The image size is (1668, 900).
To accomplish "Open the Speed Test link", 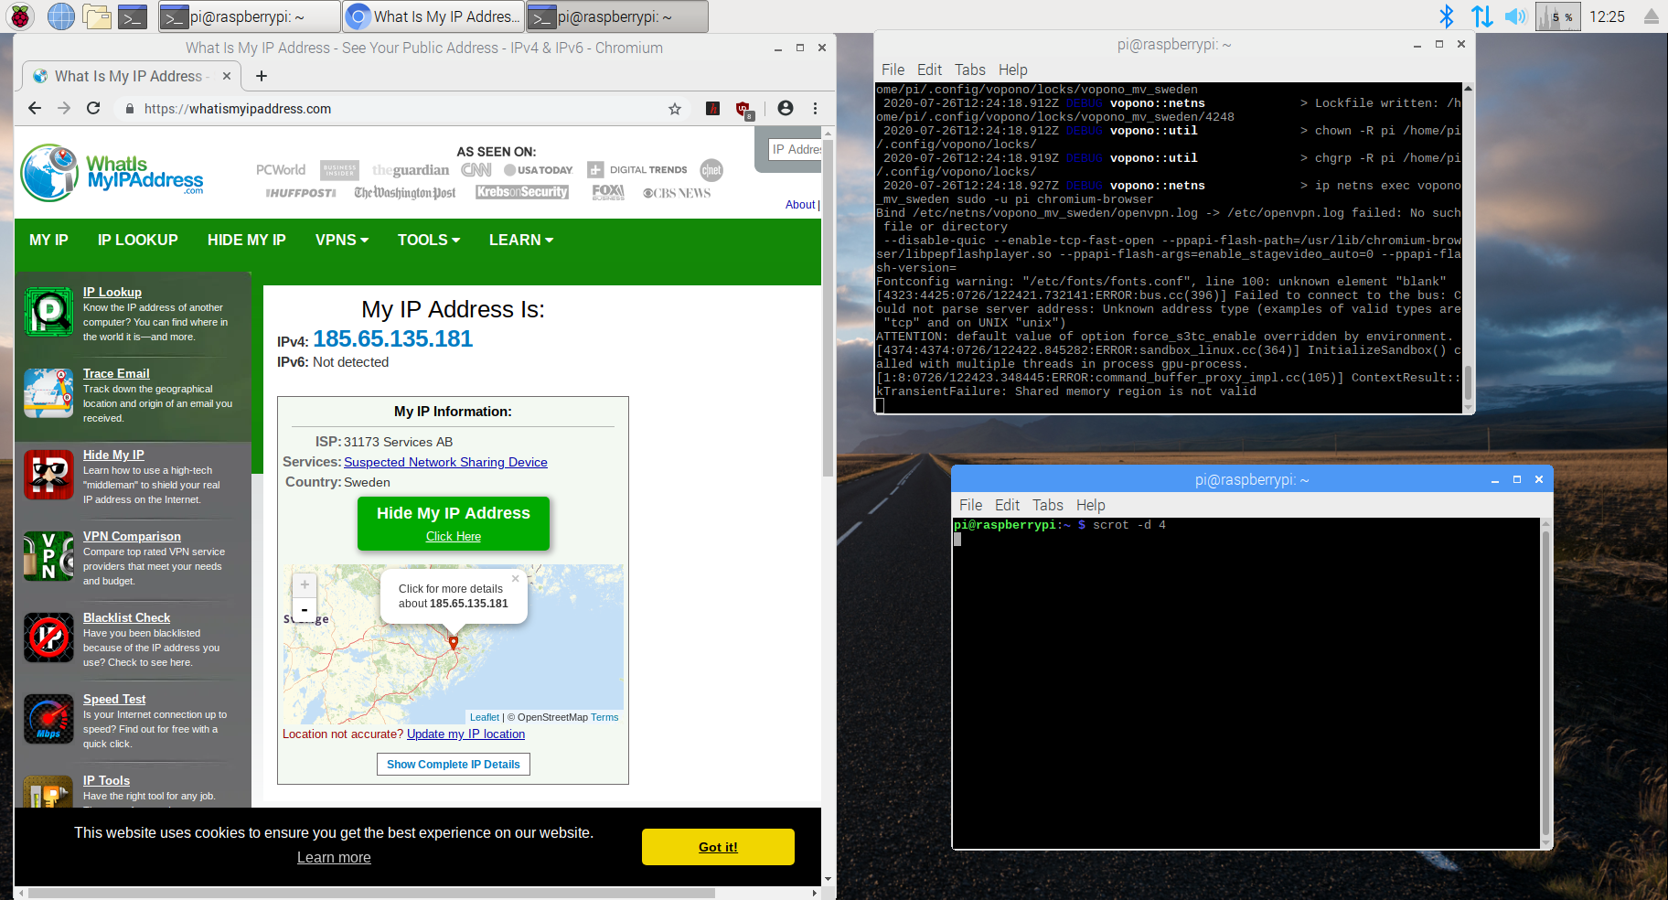I will coord(114,699).
